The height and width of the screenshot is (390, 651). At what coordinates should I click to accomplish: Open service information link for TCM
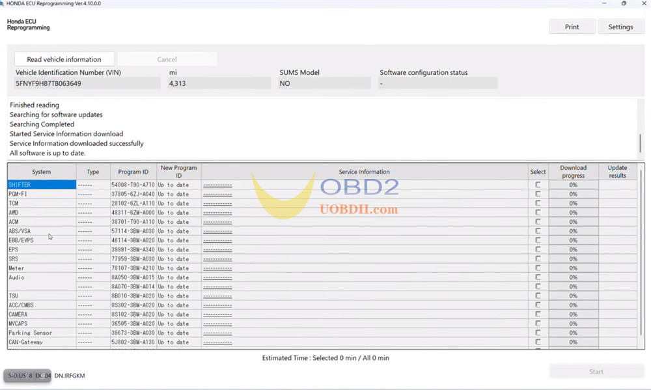(217, 204)
